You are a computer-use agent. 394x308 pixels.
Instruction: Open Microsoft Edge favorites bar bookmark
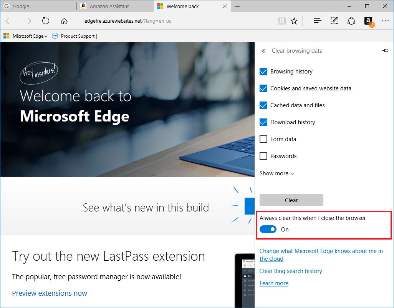coord(25,36)
